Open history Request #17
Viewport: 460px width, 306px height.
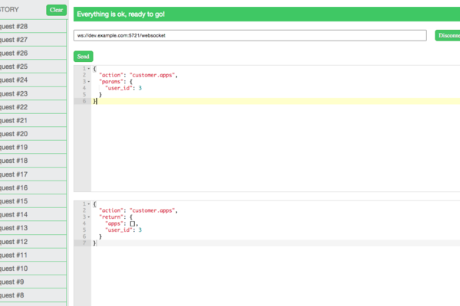tap(33, 174)
